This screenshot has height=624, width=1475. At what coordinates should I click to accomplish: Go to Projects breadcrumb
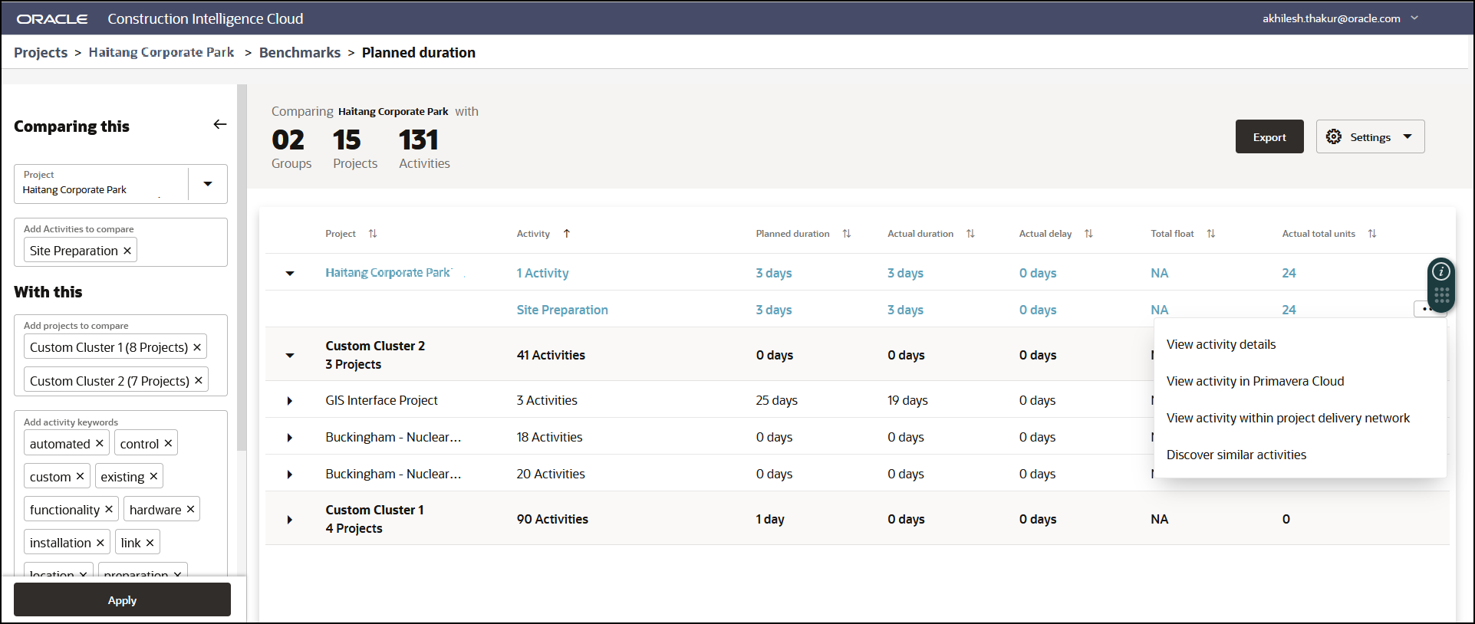tap(41, 52)
